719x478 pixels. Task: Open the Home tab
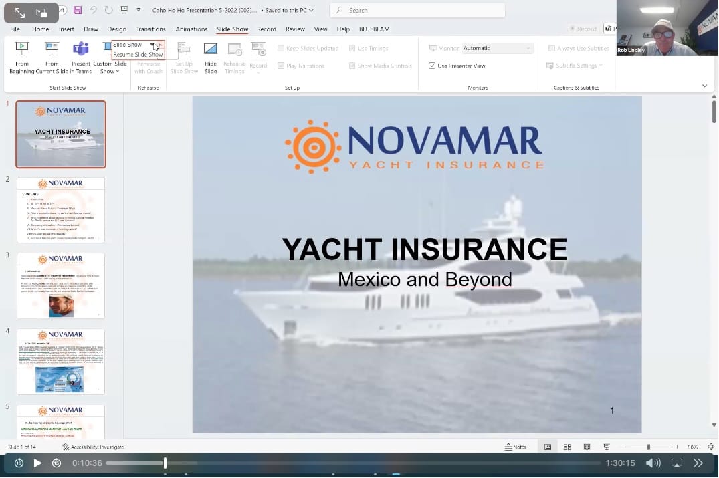(x=40, y=29)
